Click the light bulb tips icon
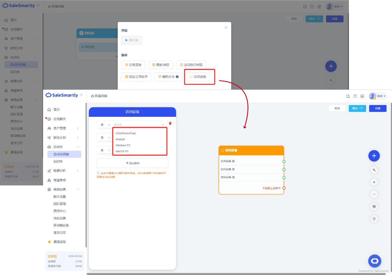The width and height of the screenshot is (392, 275). 374,219
